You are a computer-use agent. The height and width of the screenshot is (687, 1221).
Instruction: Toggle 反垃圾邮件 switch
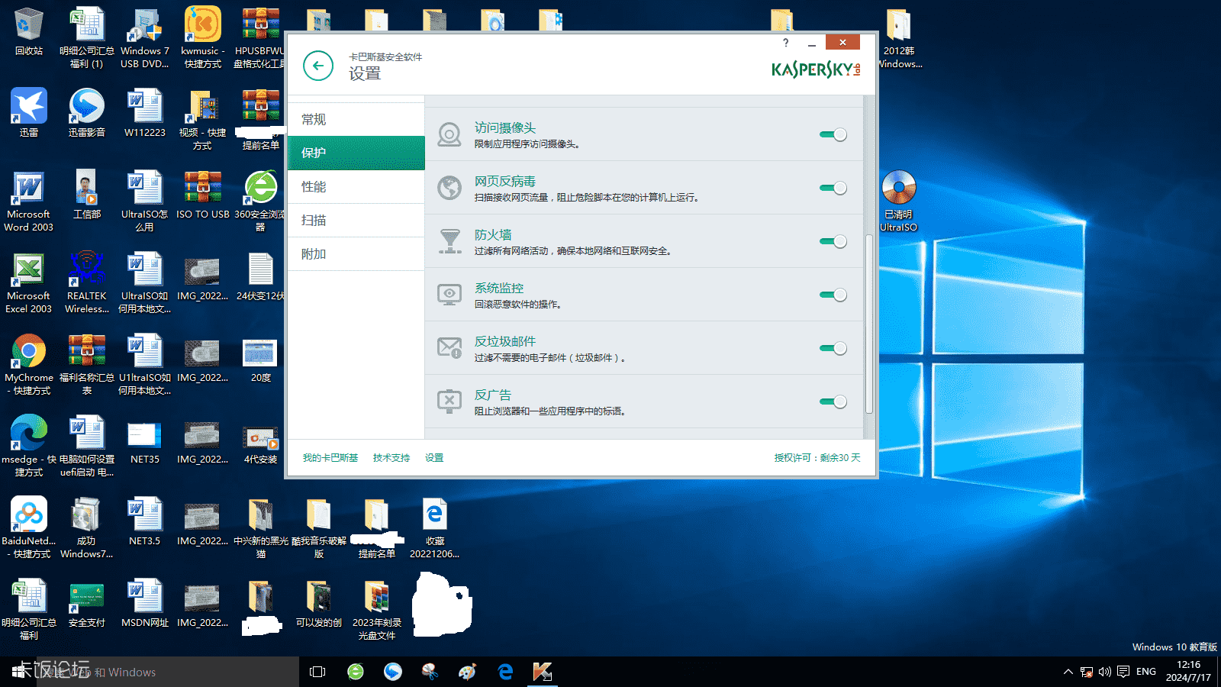(x=833, y=348)
